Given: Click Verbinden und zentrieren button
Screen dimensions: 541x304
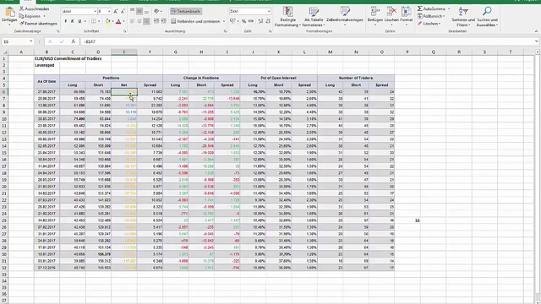Looking at the screenshot, I should pyautogui.click(x=195, y=21).
